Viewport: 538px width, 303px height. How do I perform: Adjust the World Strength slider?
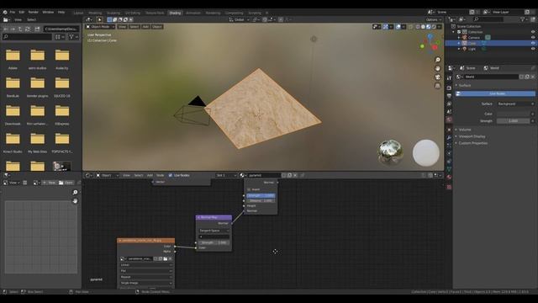(x=513, y=121)
